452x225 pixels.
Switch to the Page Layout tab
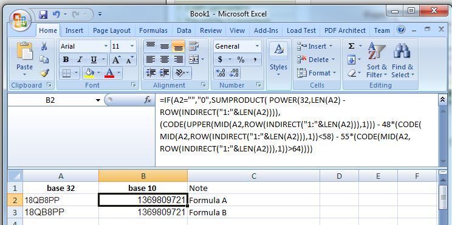[112, 30]
